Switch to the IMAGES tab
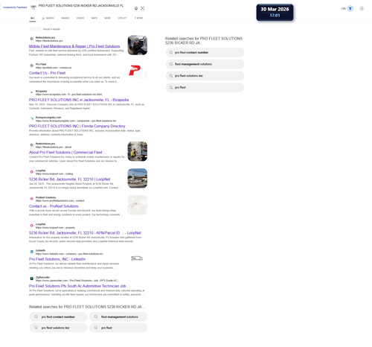This screenshot has height=347, width=372. (x=65, y=18)
